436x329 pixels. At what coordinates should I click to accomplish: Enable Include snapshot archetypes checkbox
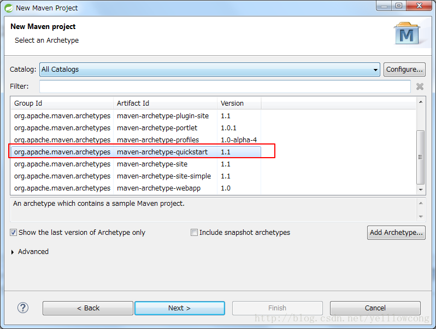(194, 232)
